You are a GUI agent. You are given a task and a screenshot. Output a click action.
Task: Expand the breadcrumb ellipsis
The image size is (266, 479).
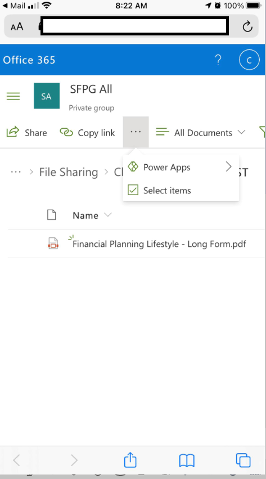[16, 172]
